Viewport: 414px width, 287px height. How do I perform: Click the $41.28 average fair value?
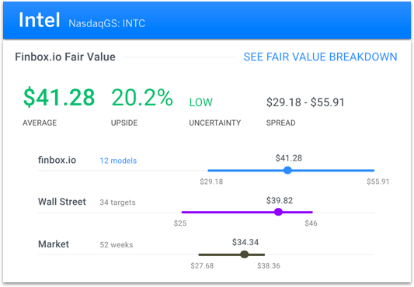(59, 97)
